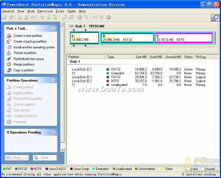Collapse the Partition Operations panel

[x=53, y=80]
